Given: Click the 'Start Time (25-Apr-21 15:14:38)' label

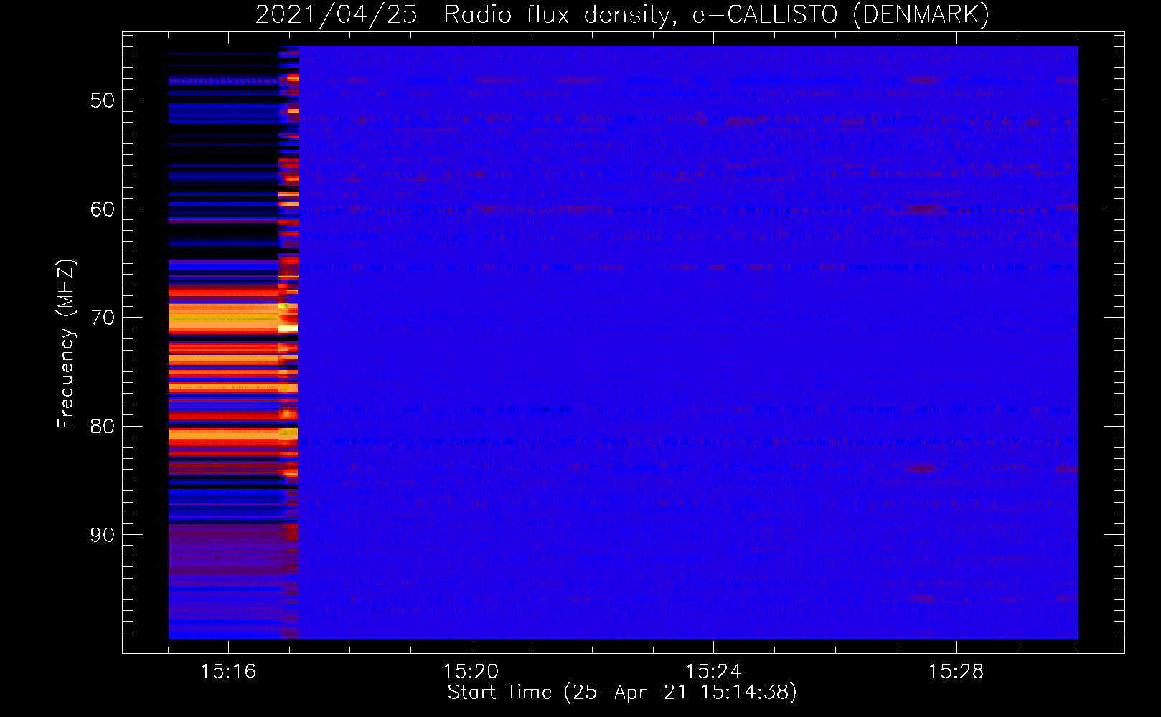Looking at the screenshot, I should click(622, 693).
